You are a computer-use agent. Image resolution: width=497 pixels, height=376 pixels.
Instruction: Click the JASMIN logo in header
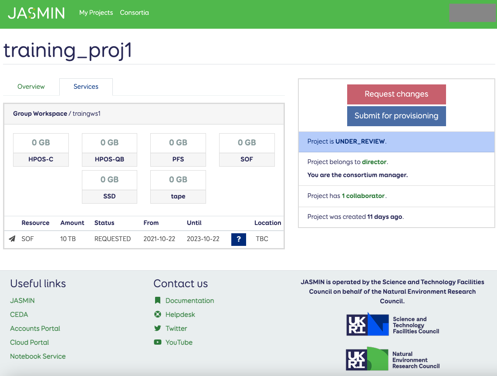36,13
